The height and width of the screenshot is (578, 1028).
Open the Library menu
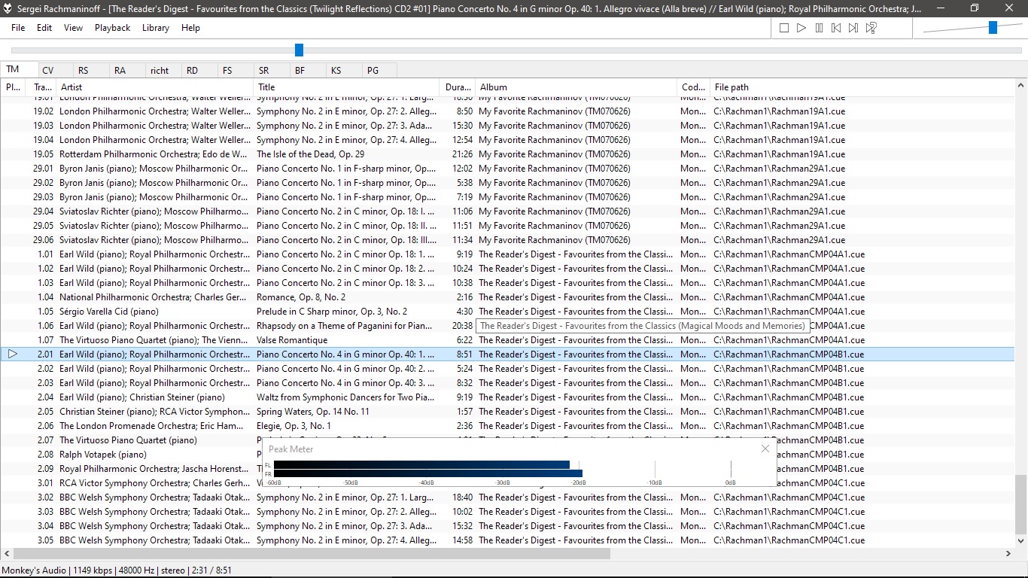[x=156, y=28]
